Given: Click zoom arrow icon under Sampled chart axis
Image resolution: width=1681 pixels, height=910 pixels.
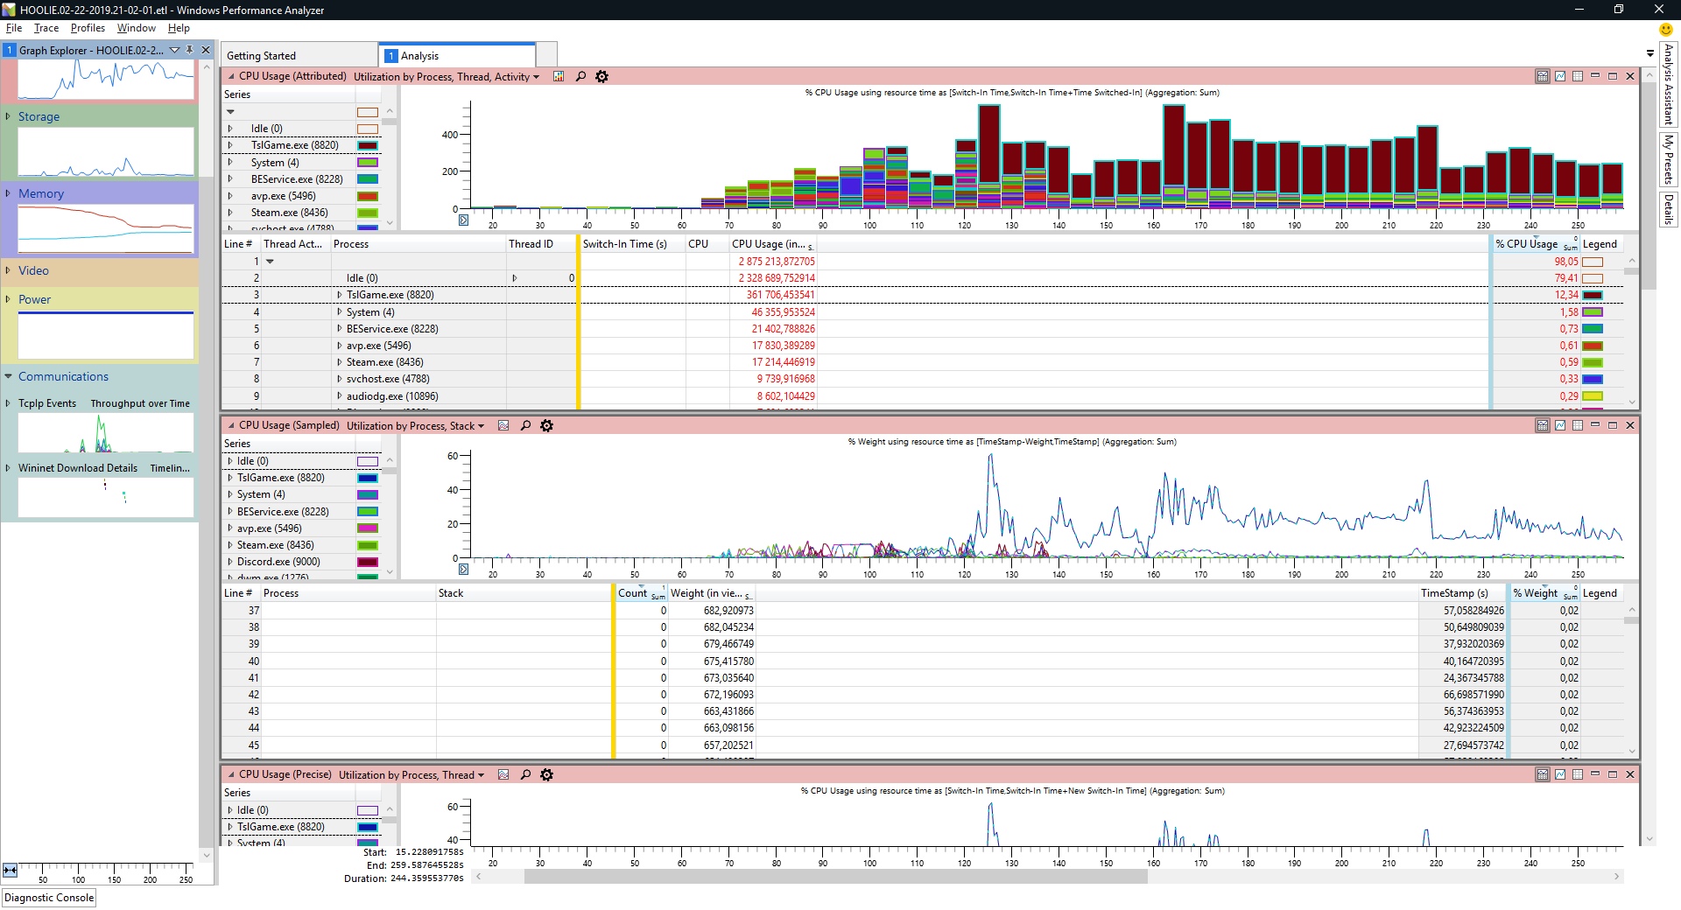Looking at the screenshot, I should click(464, 570).
